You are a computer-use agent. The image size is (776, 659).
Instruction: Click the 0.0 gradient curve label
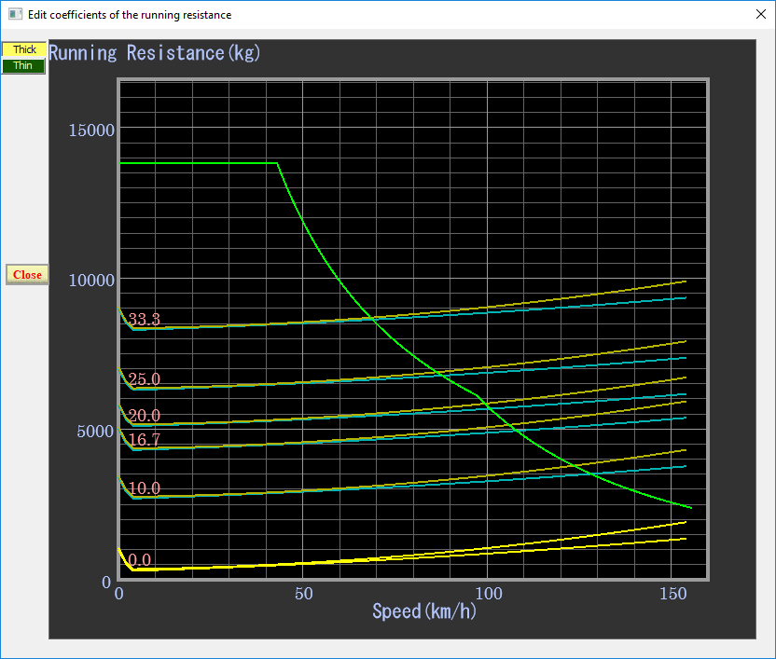coord(140,559)
